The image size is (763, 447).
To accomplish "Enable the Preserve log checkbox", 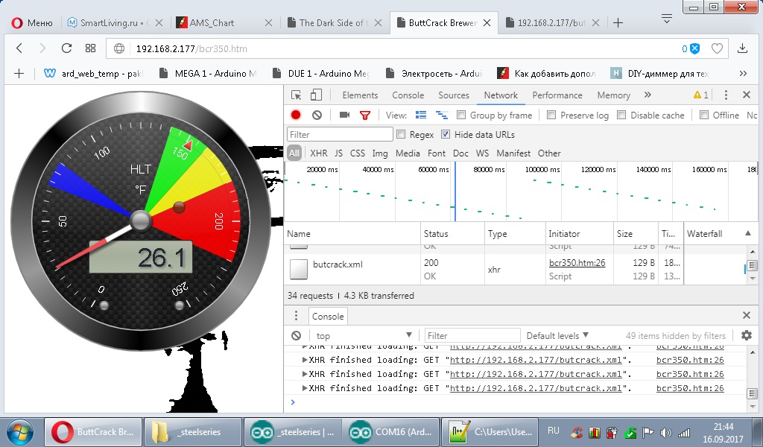I will click(551, 115).
